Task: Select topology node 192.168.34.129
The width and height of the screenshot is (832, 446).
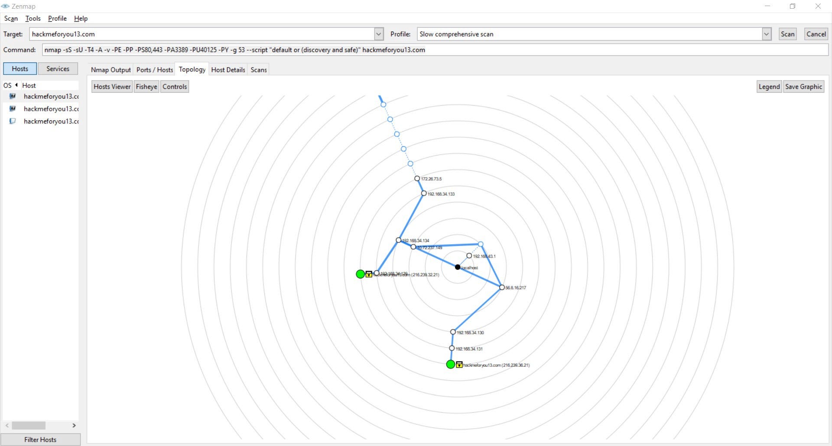Action: pyautogui.click(x=377, y=273)
